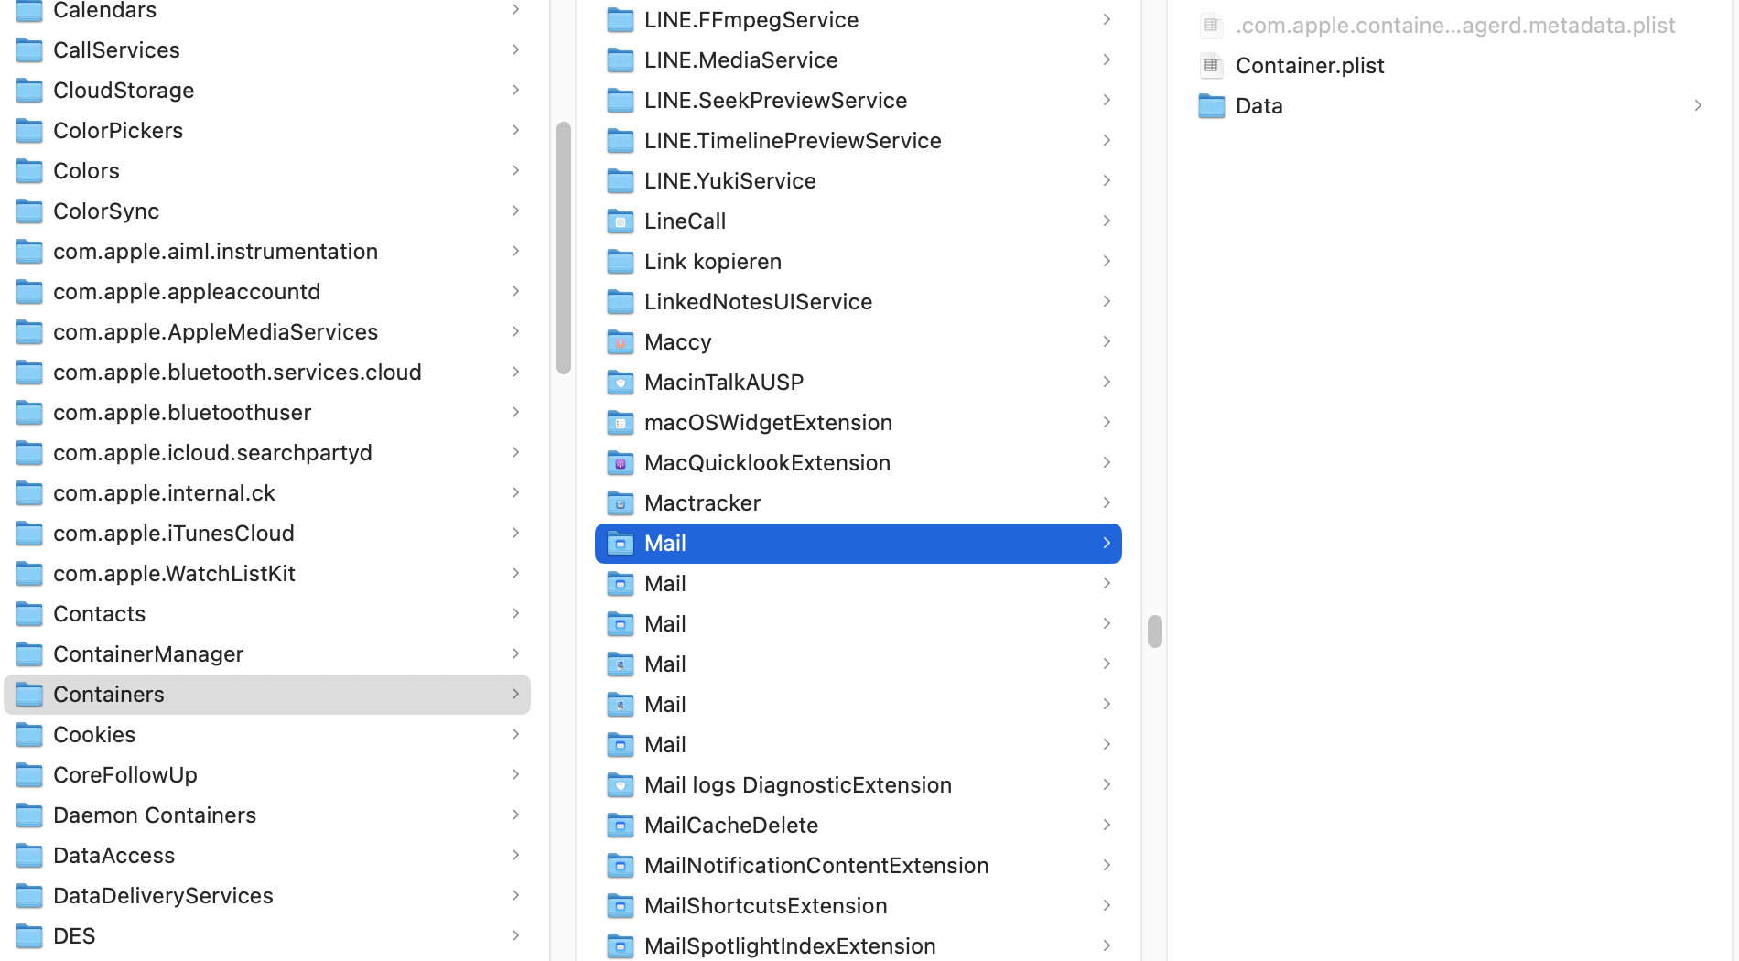Viewport: 1739px width, 961px height.
Task: Expand Link kopieren using its chevron
Action: click(1107, 261)
